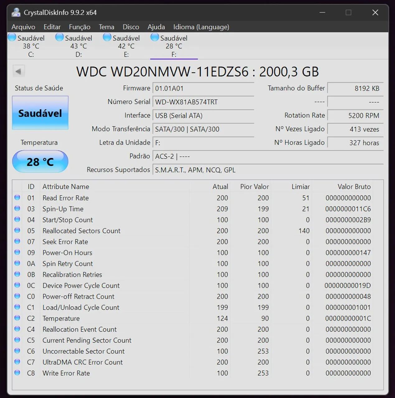Screen dimensions: 395x398
Task: Click status orb for Recalibration Retries
Action: tap(17, 274)
